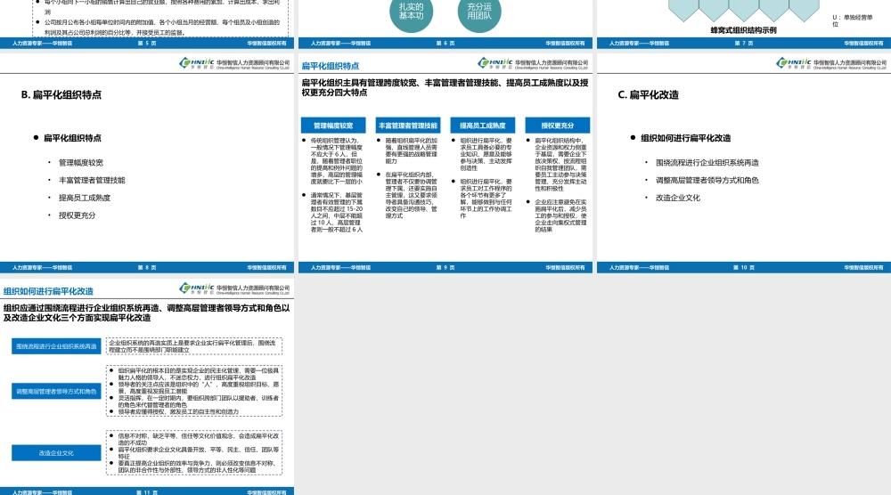Click blue box 围绕流程进行企业组织系统再造 on slide 11
The image size is (891, 495).
pyautogui.click(x=56, y=346)
